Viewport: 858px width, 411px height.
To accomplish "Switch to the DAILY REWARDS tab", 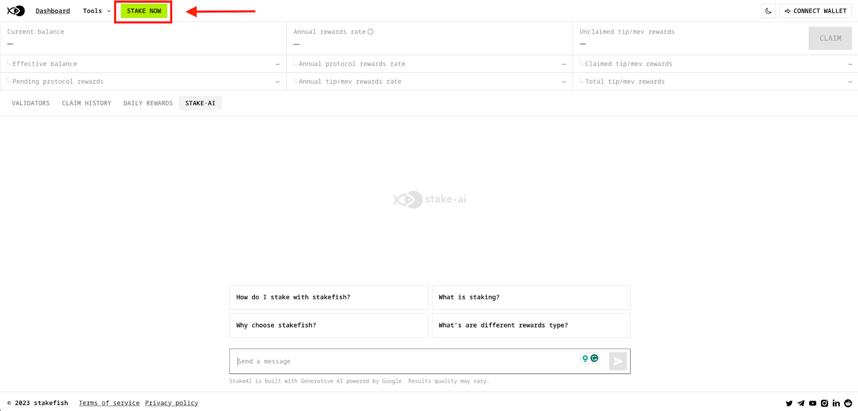I will pyautogui.click(x=148, y=103).
